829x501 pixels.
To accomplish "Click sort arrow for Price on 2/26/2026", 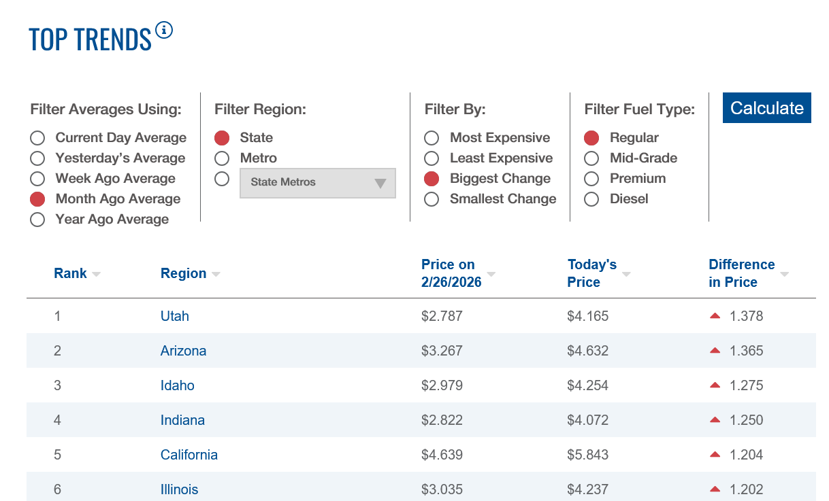I will 491,275.
